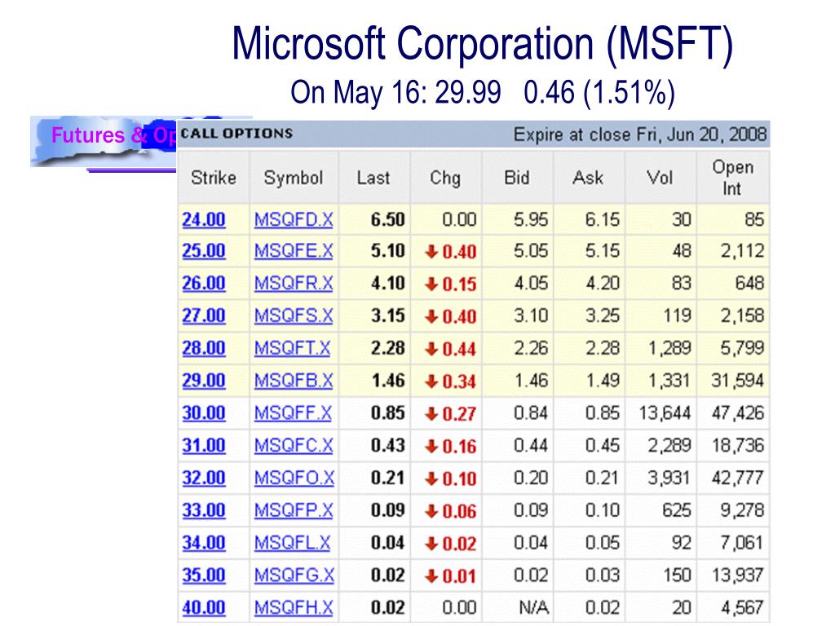Click open interest value 31,594
The image size is (835, 626).
tap(737, 381)
